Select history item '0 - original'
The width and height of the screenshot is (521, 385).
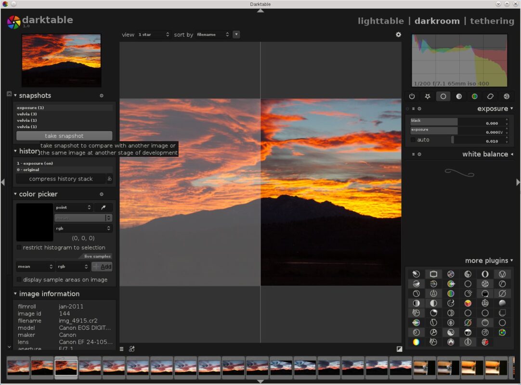click(64, 170)
